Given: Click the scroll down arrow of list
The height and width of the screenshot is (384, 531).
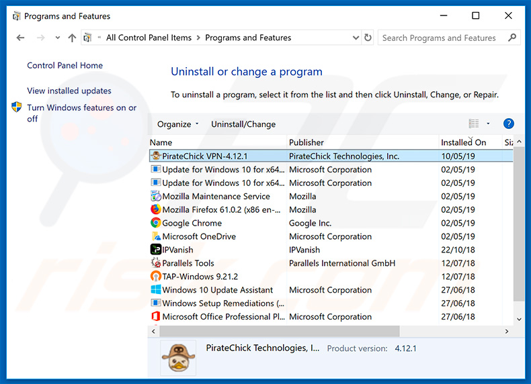Looking at the screenshot, I should [x=519, y=319].
